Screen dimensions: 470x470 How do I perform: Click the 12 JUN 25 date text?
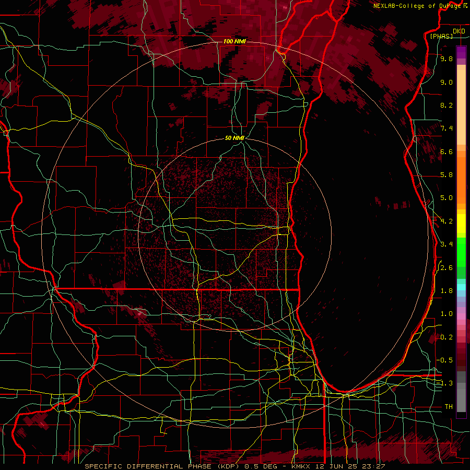click(x=337, y=466)
